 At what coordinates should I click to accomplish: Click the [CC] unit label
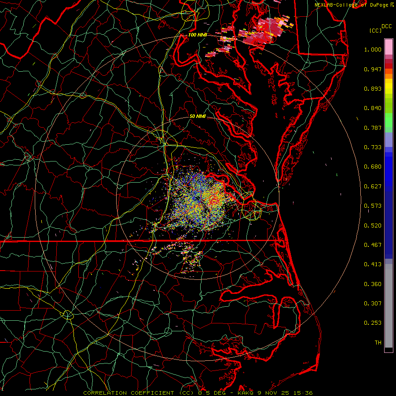(x=376, y=30)
